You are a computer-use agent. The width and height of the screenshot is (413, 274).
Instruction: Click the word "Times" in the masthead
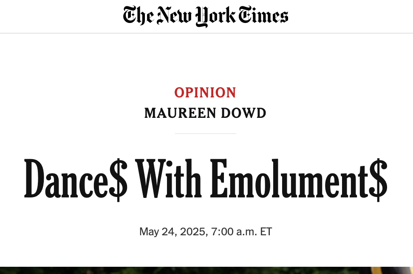click(x=263, y=15)
